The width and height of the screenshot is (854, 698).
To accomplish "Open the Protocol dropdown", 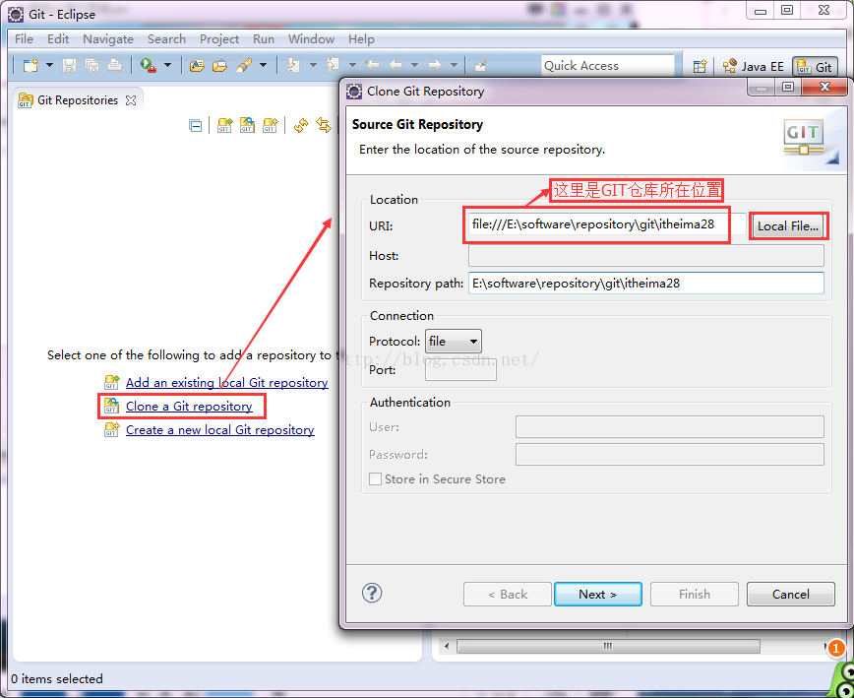I will click(x=454, y=342).
